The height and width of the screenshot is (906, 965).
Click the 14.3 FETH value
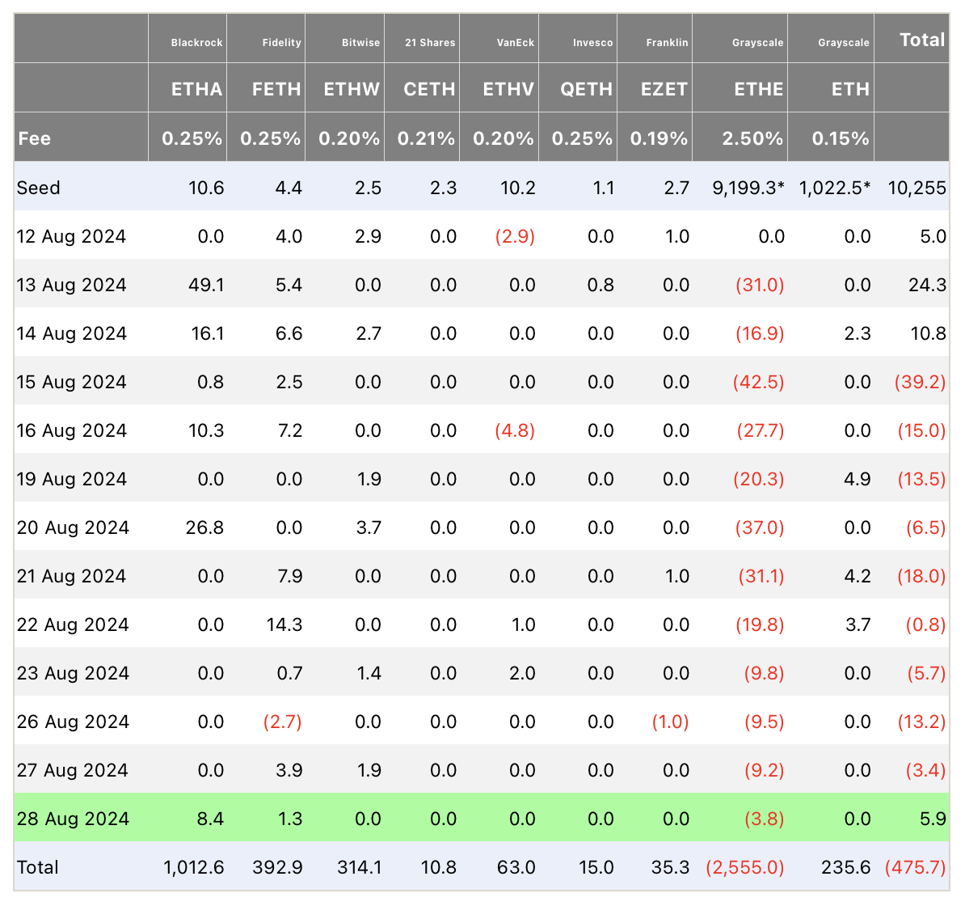click(284, 625)
